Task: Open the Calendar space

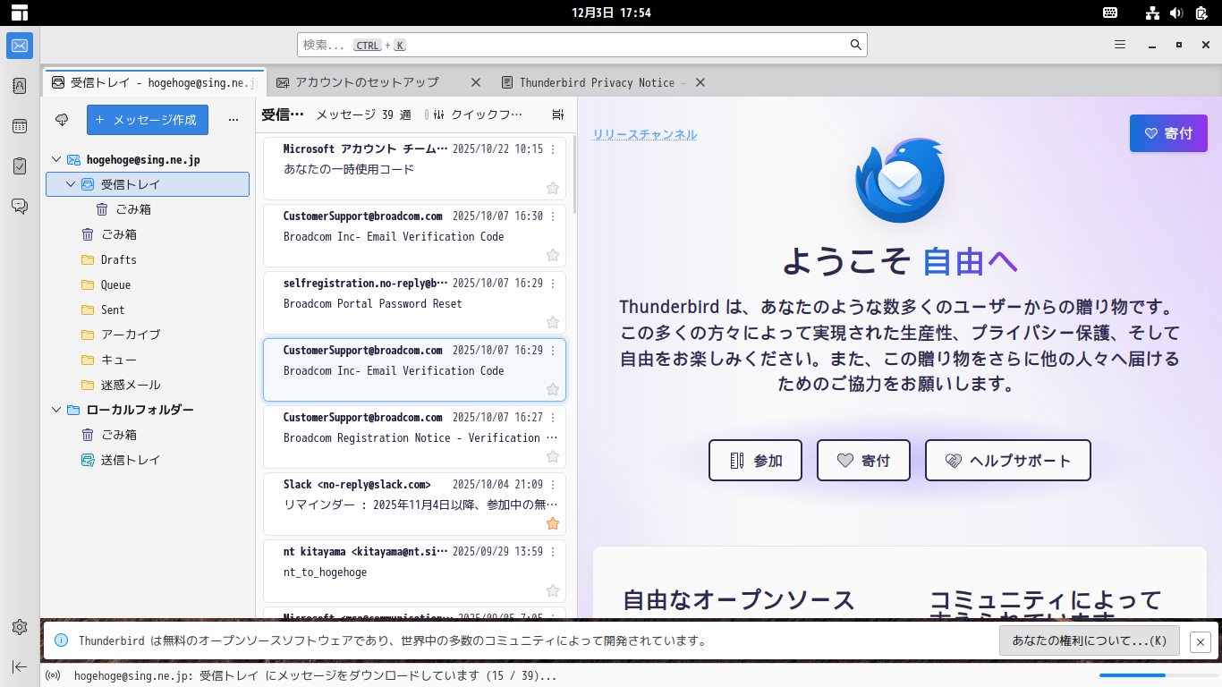Action: 20,126
